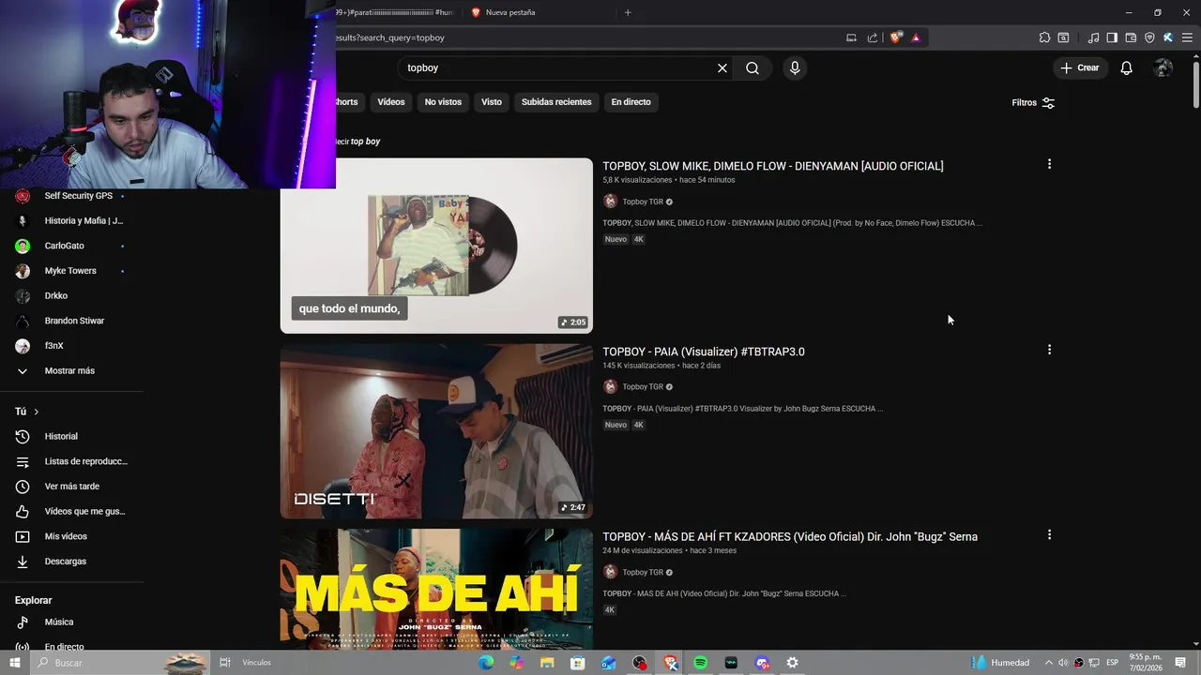This screenshot has width=1201, height=675.
Task: Clear the topboy search text with X
Action: tap(722, 67)
